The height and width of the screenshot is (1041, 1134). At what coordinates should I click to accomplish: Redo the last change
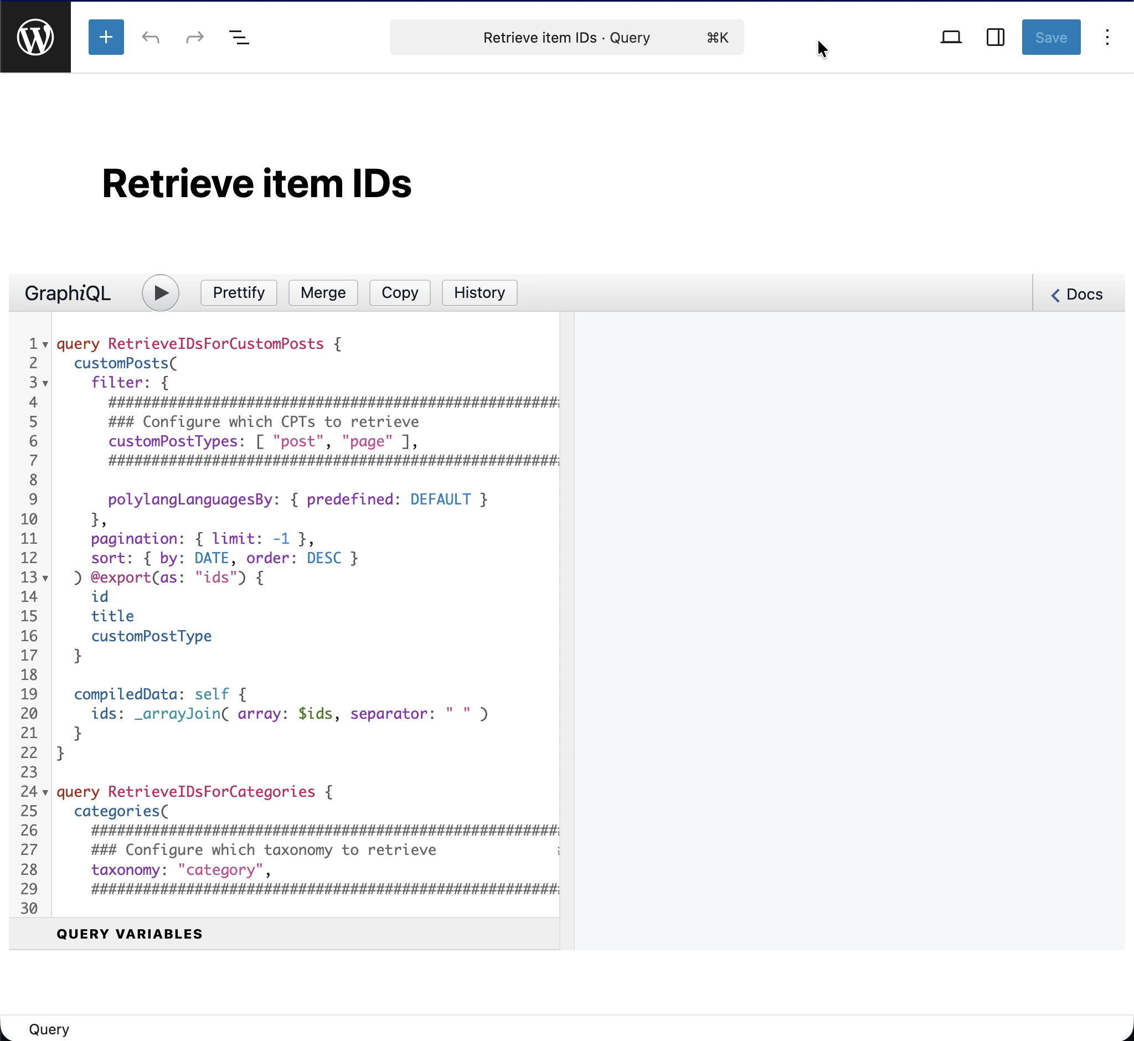194,37
